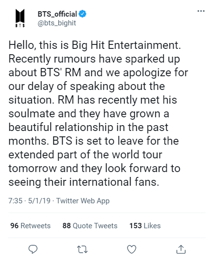Open the three-dot more options menu
The image size is (214, 261).
point(201,11)
